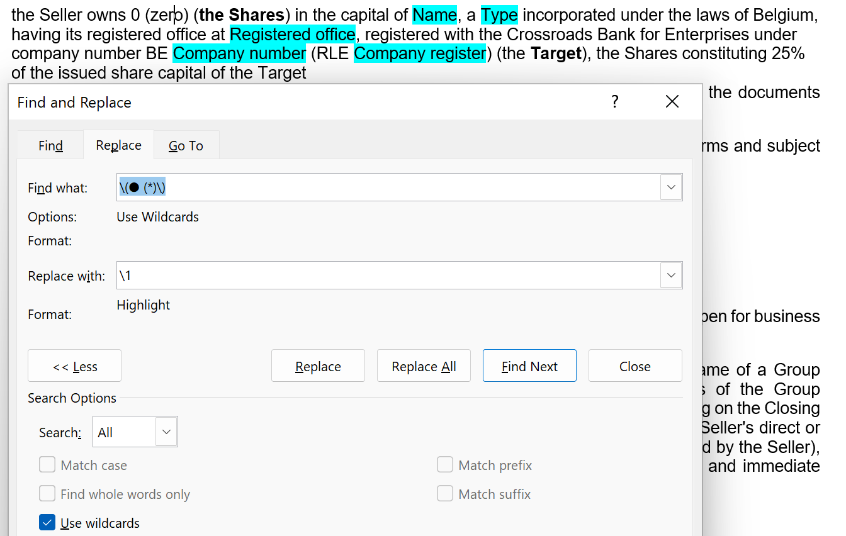The image size is (846, 536).
Task: Toggle the Match case checkbox
Action: [47, 466]
